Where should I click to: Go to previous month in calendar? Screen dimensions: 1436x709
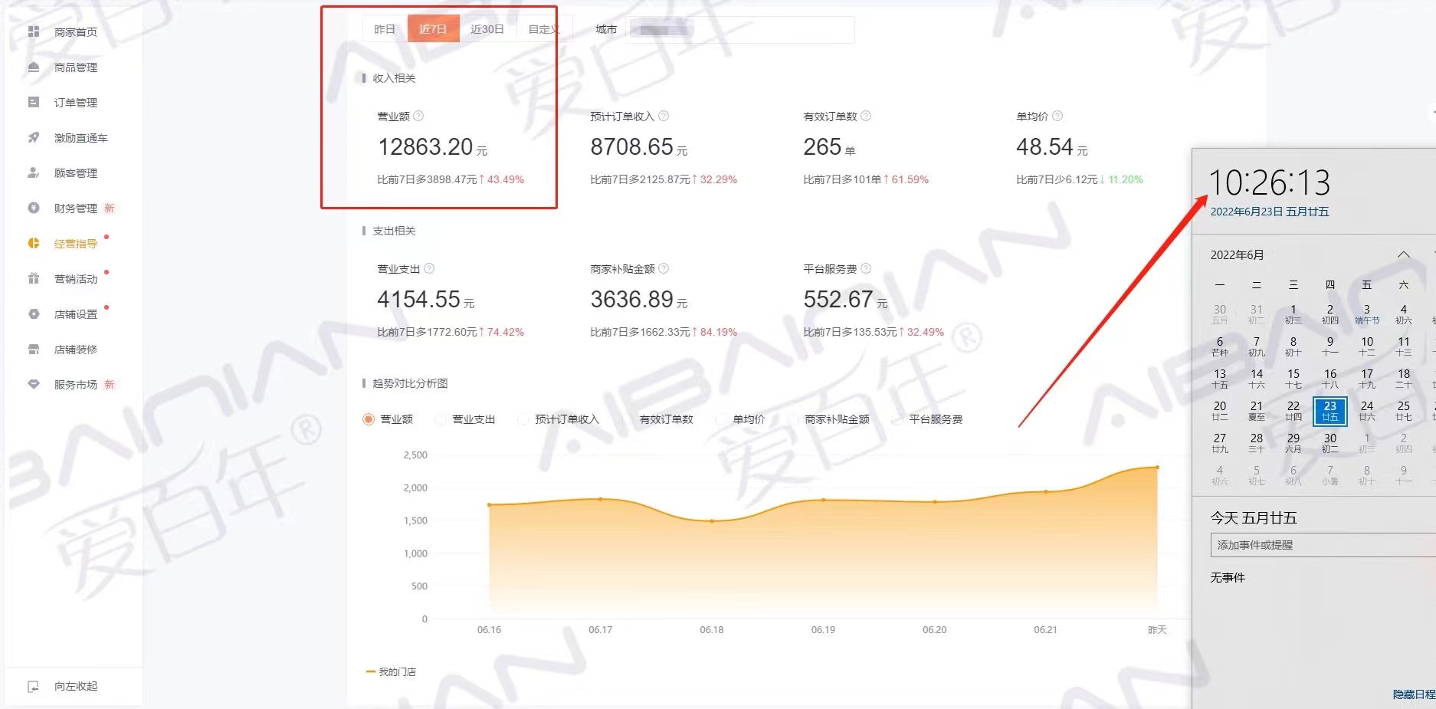(x=1403, y=254)
